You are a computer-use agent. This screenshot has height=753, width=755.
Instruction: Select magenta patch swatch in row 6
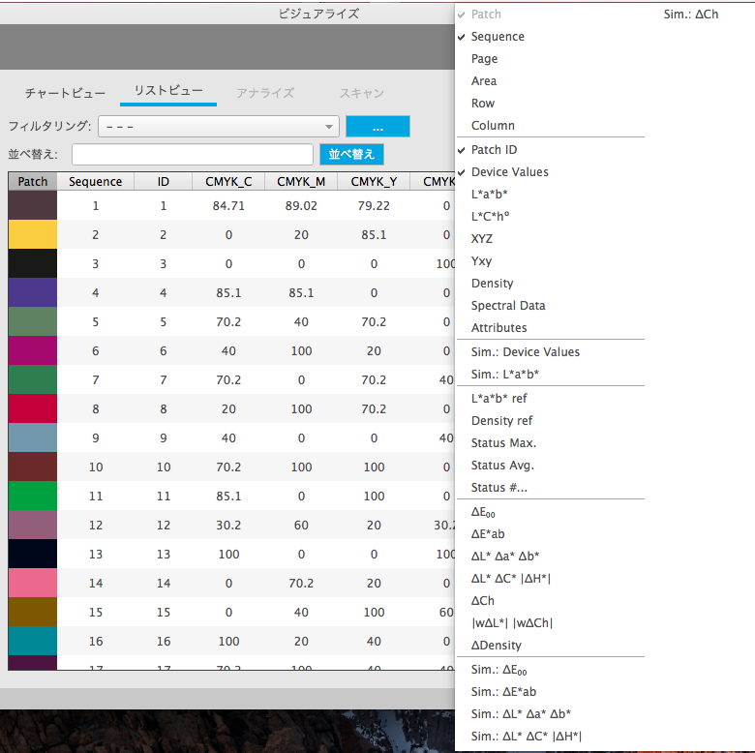33,350
